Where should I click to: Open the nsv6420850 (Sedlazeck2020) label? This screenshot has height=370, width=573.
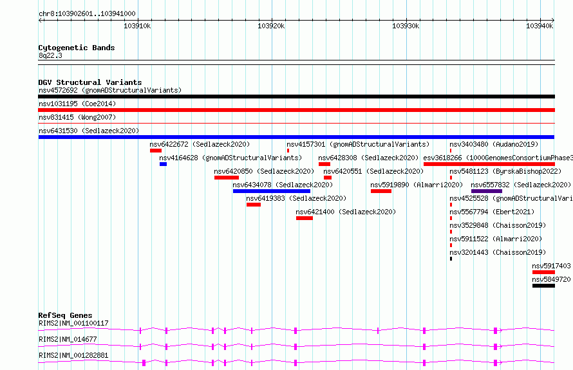(x=264, y=171)
